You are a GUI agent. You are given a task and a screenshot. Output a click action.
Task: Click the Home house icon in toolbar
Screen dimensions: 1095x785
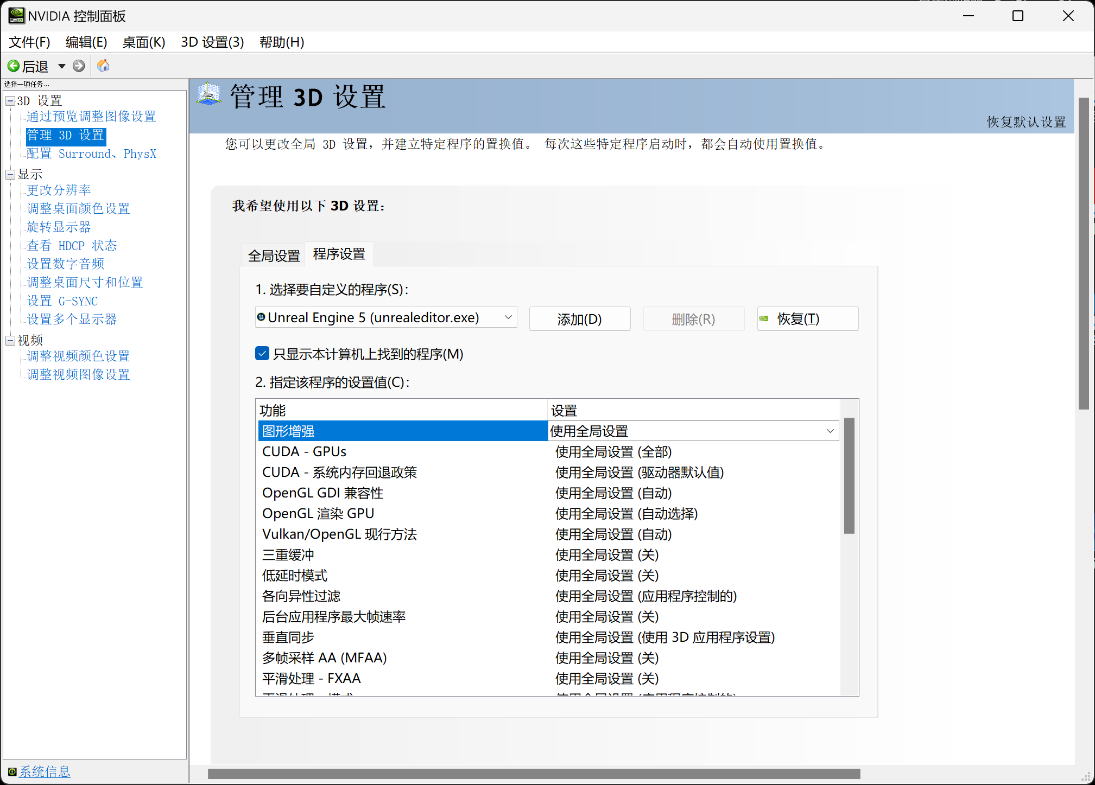click(103, 66)
